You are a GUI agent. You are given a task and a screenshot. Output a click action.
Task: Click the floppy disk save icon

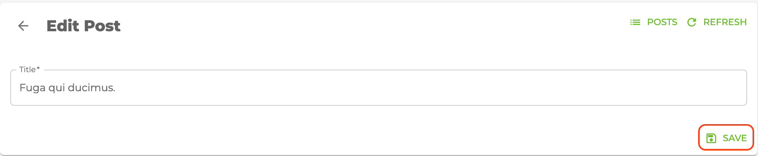(x=711, y=138)
